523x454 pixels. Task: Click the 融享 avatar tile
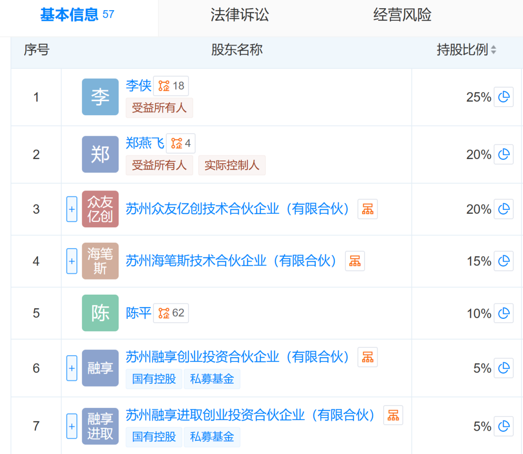pyautogui.click(x=100, y=368)
